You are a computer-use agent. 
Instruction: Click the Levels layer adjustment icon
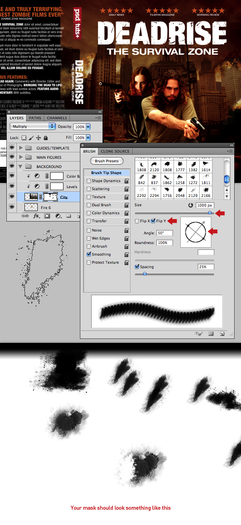[x=37, y=187]
